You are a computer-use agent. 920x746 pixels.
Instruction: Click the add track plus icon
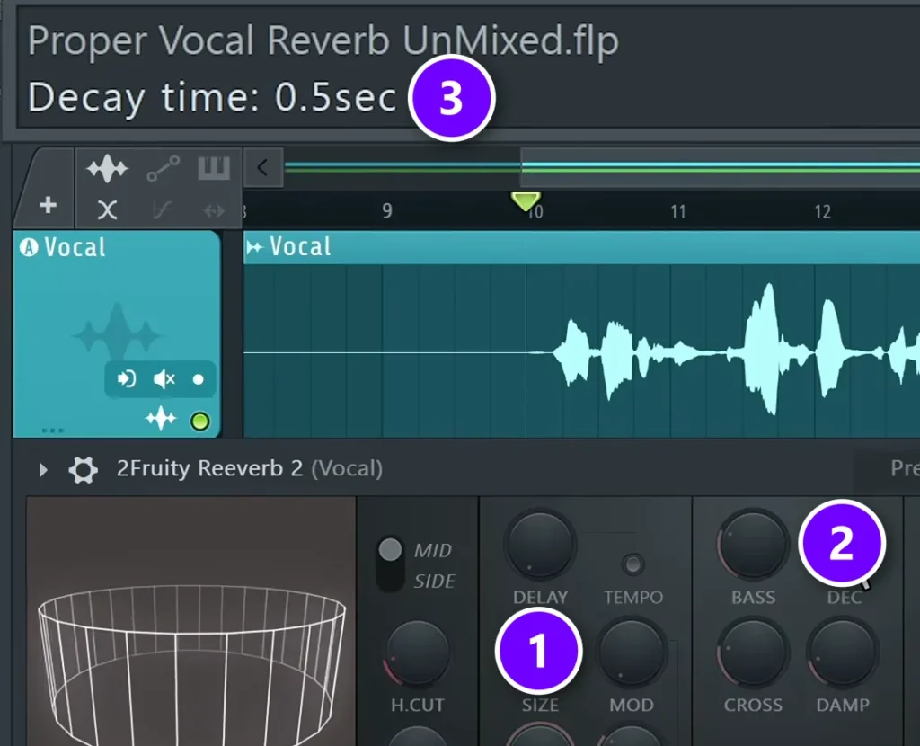pos(49,206)
